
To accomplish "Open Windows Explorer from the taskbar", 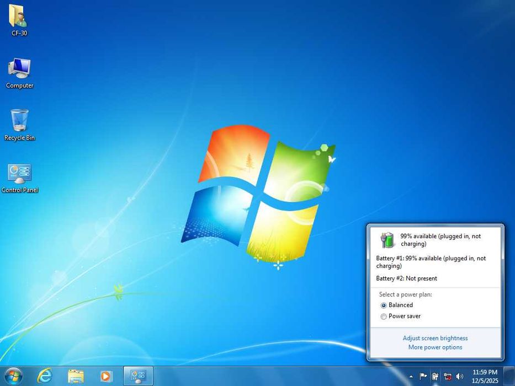I will click(x=76, y=376).
